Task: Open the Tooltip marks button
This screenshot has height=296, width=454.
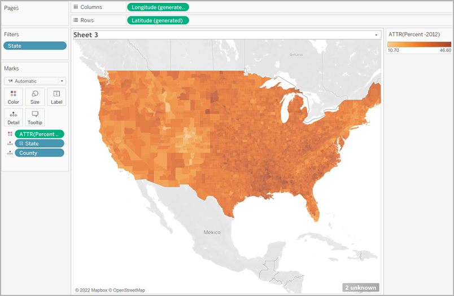Action: click(35, 117)
